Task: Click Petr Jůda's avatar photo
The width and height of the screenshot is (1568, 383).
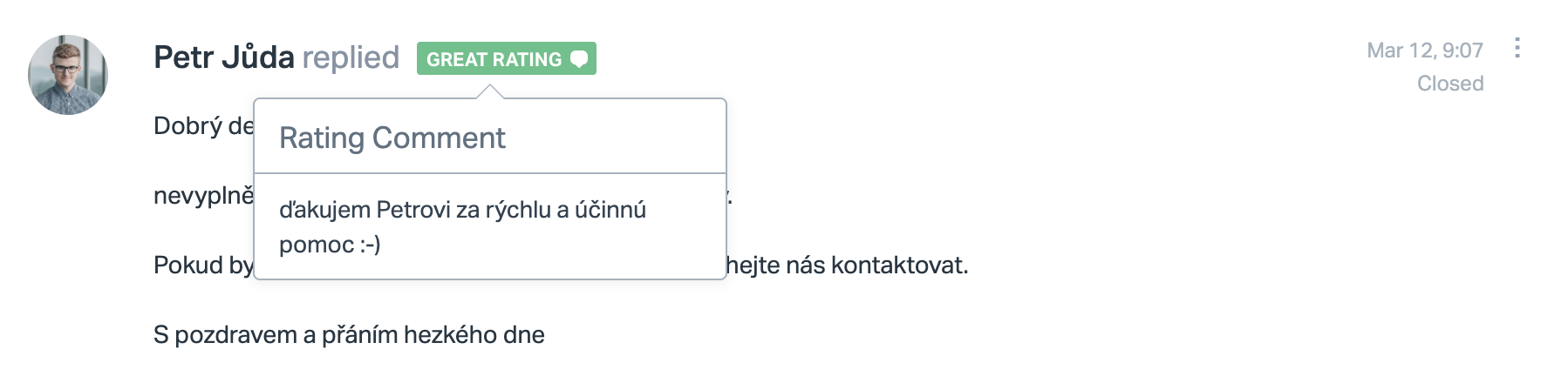Action: [68, 75]
